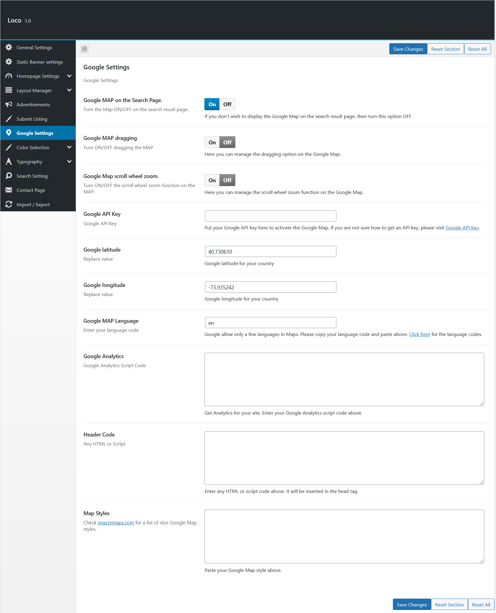Click the top Reset Section button
496x613 pixels.
click(x=445, y=49)
